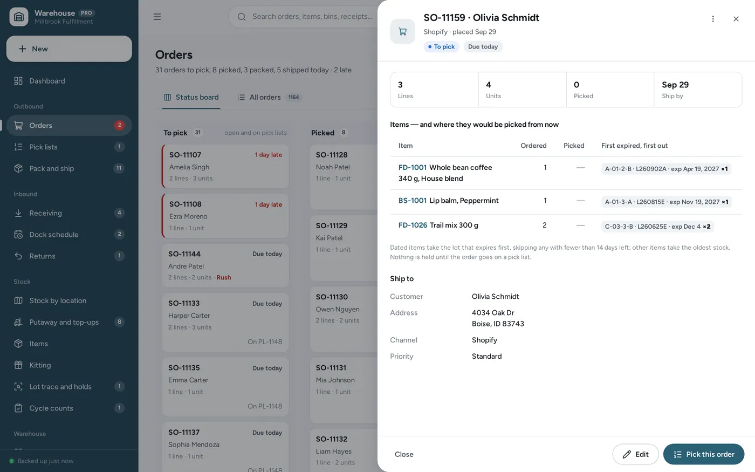Click the shopping cart order avatar
Viewport: 755px width, 472px height.
pos(403,31)
